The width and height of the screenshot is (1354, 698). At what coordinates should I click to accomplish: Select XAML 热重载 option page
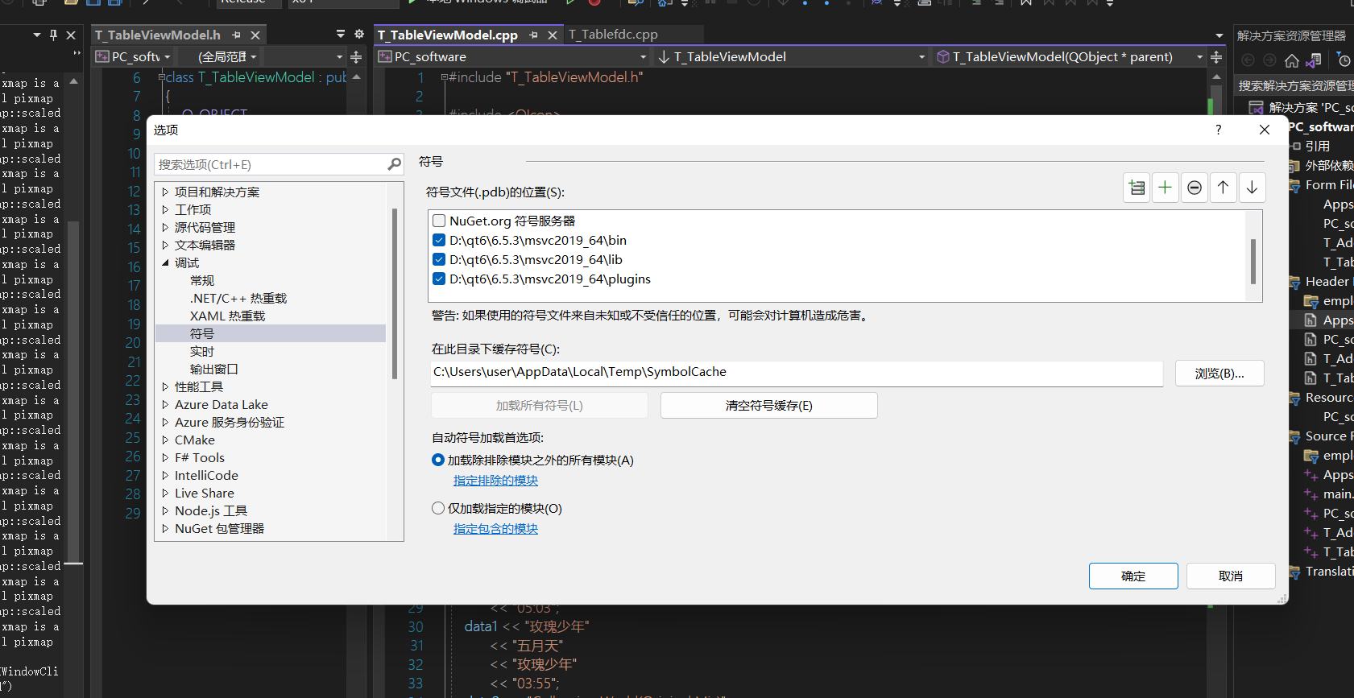227,316
